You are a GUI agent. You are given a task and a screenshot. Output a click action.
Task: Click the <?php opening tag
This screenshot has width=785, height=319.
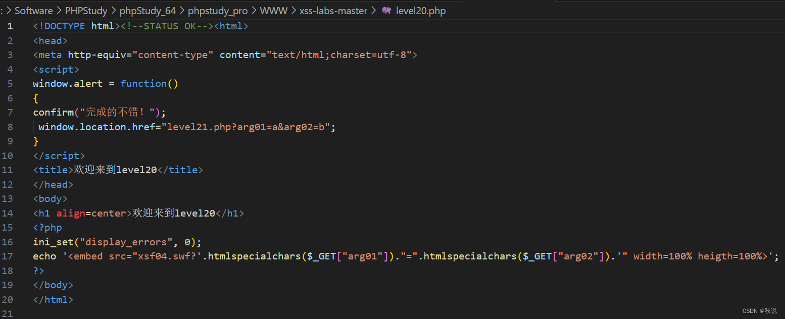tap(47, 228)
